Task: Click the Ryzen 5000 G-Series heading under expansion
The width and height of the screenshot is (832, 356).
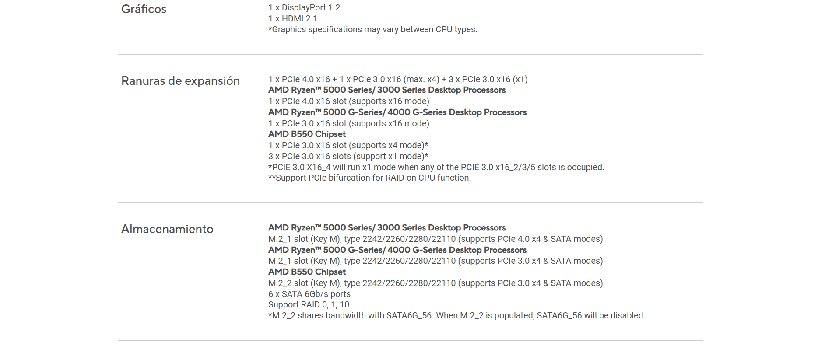Action: tap(397, 112)
